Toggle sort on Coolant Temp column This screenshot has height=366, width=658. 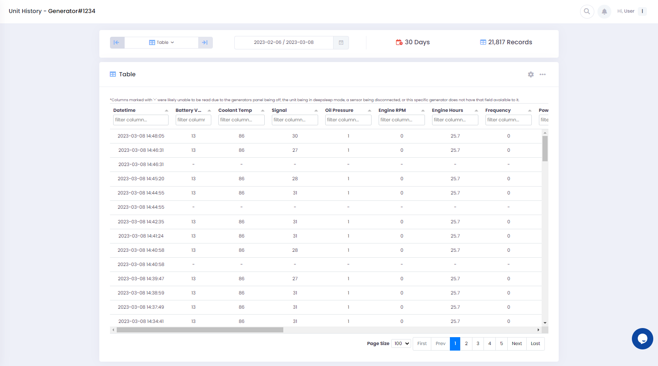tap(262, 111)
